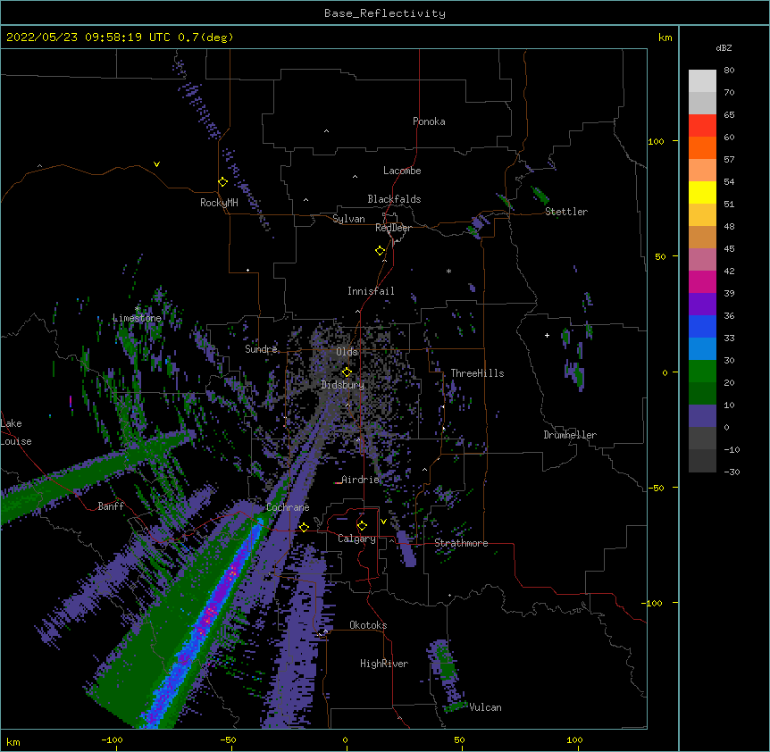The image size is (770, 752).
Task: Click the -100 tick on bottom axis
Action: (x=112, y=739)
